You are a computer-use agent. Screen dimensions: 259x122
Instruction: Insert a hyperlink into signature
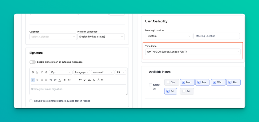pyautogui.click(x=69, y=80)
